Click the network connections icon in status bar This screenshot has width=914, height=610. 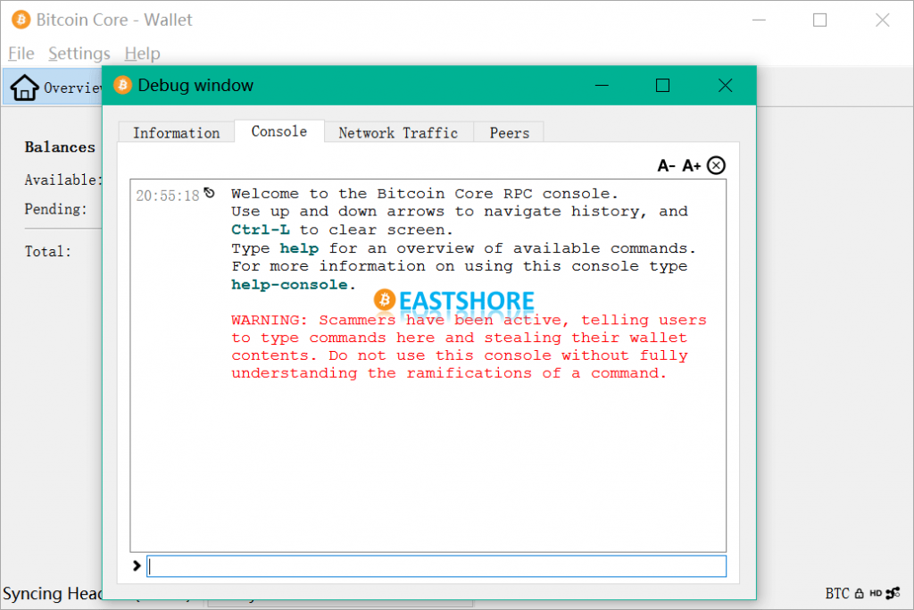893,594
